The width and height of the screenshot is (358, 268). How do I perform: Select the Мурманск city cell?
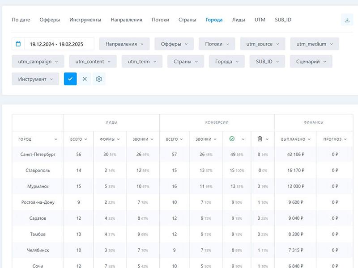(x=38, y=186)
